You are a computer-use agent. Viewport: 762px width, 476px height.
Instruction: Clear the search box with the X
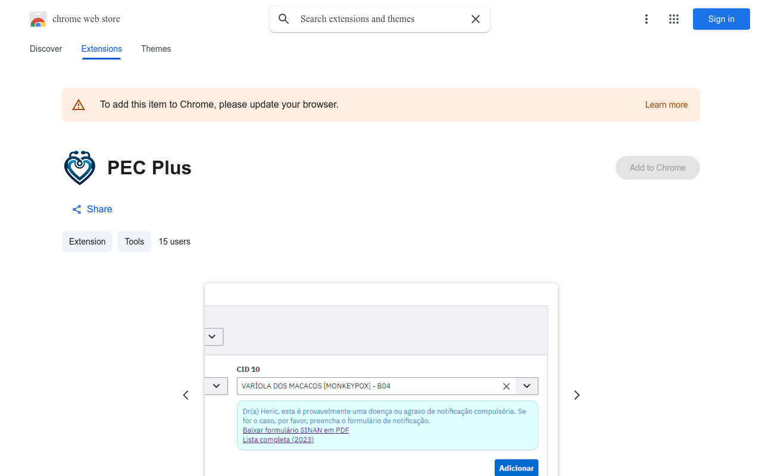pyautogui.click(x=476, y=19)
